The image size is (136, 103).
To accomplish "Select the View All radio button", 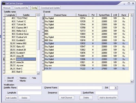I will click(x=5, y=78).
